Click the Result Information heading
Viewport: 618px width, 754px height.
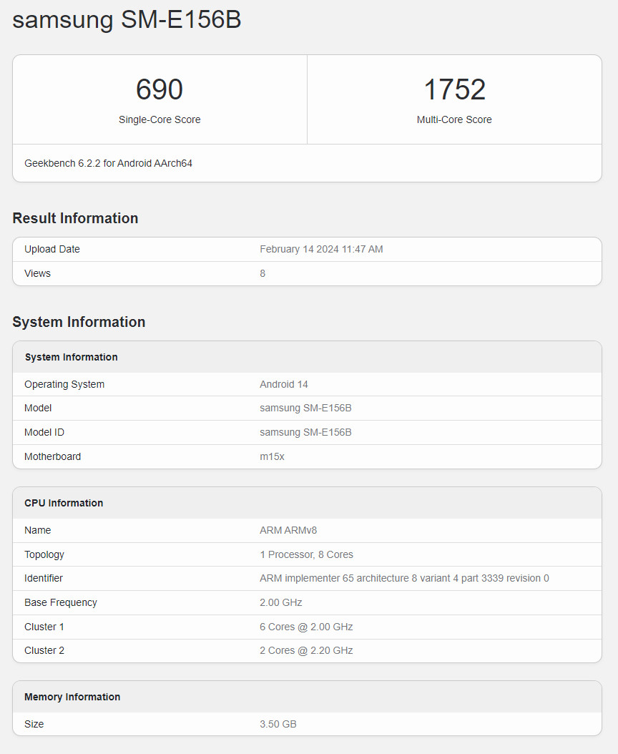click(75, 218)
